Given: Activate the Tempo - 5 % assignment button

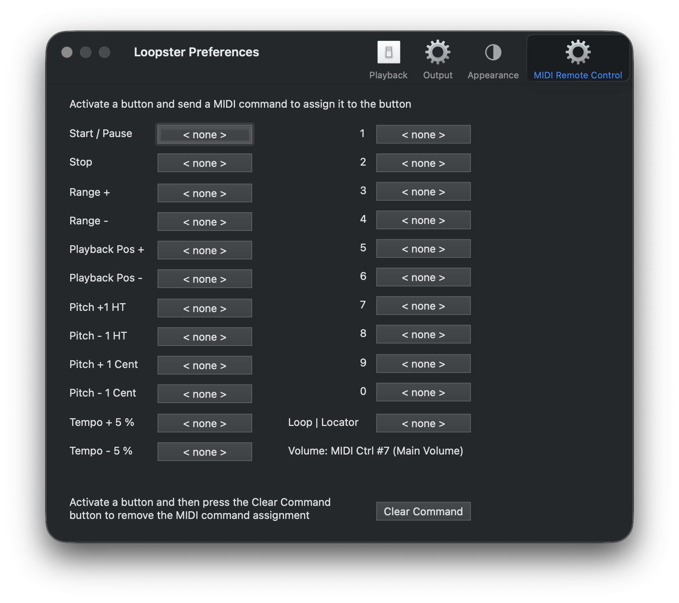Looking at the screenshot, I should coord(205,452).
